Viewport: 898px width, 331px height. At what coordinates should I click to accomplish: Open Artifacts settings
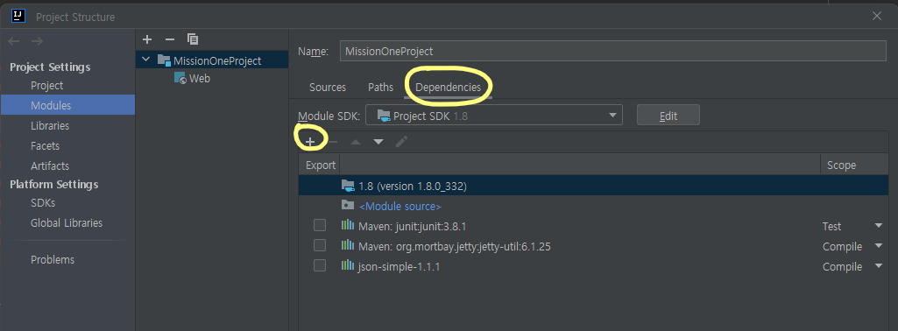point(50,166)
